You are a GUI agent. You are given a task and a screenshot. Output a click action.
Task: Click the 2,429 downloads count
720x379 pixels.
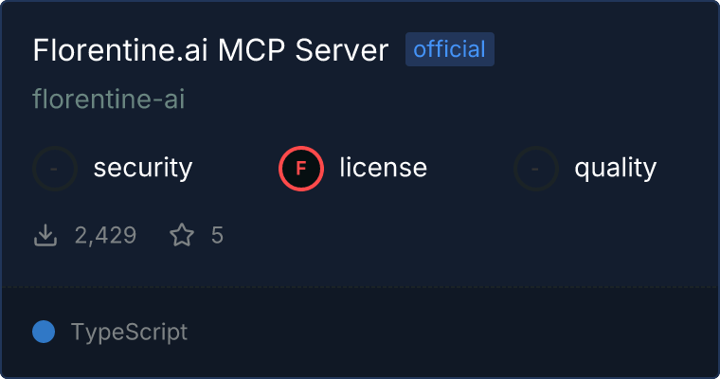[x=105, y=235]
